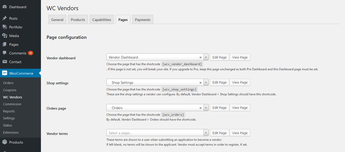This screenshot has height=152, width=345.
Task: Expand the Shop settings page dropdown
Action: point(206,83)
